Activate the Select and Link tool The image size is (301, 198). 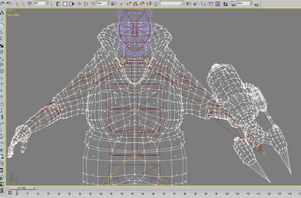coord(17,3)
